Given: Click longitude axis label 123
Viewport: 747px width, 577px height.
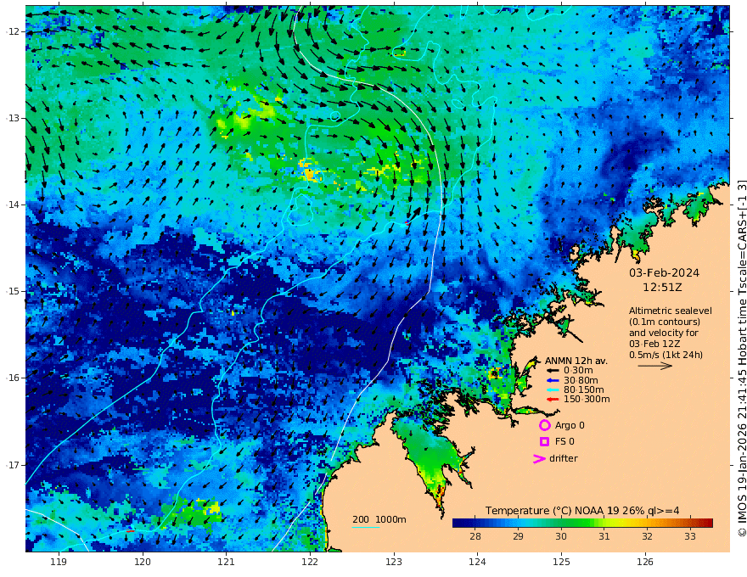Looking at the screenshot, I should tap(394, 563).
